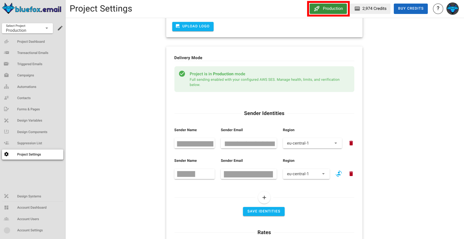The height and width of the screenshot is (239, 464).
Task: Click the Campaigns icon in sidebar
Action: pos(7,75)
